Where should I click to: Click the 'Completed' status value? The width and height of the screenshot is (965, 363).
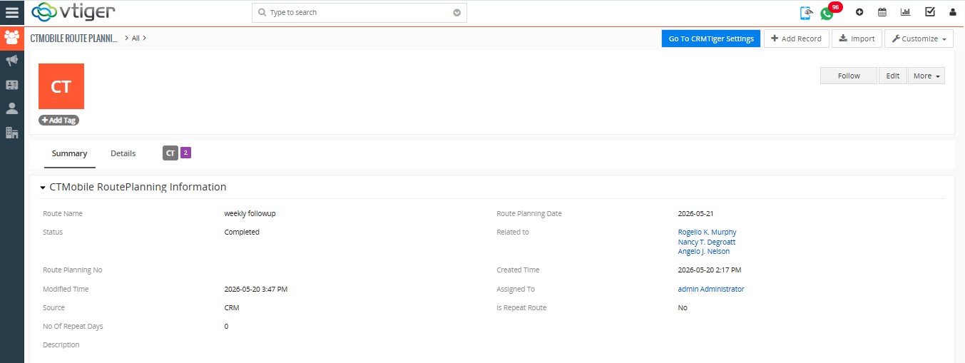tap(242, 232)
